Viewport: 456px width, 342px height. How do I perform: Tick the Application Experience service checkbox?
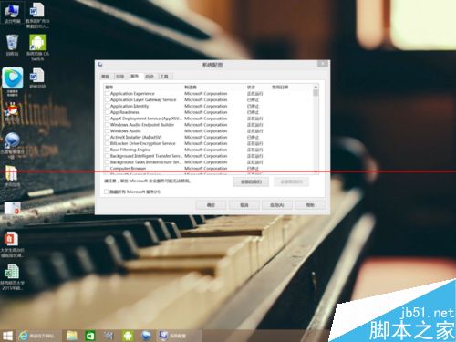click(x=107, y=94)
